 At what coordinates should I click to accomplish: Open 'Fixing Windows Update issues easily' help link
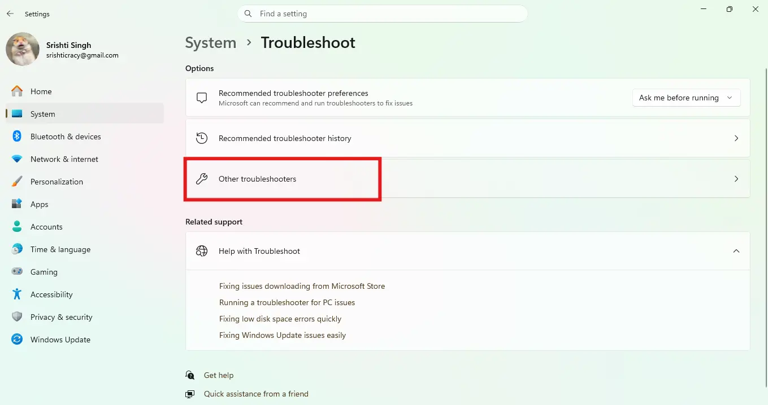tap(283, 334)
